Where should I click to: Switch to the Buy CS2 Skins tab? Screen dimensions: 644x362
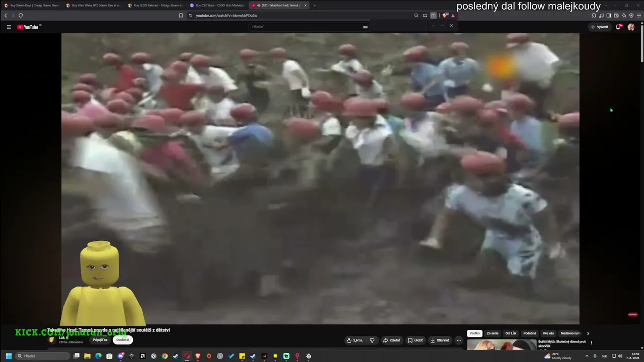(x=217, y=6)
